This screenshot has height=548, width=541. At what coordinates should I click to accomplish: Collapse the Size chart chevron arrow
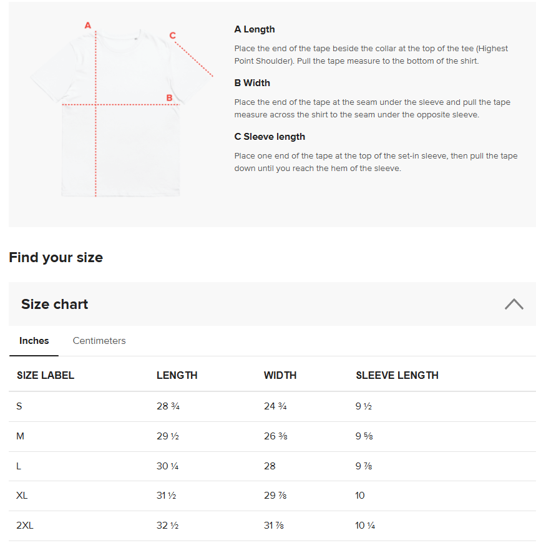[514, 304]
